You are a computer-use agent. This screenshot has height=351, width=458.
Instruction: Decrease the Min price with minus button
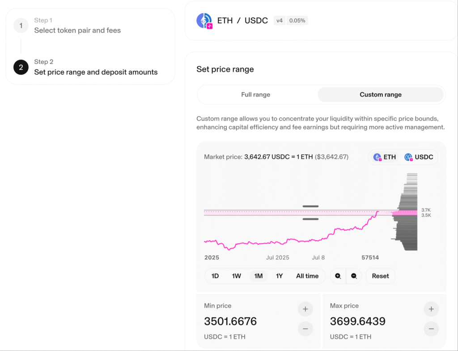(x=305, y=329)
